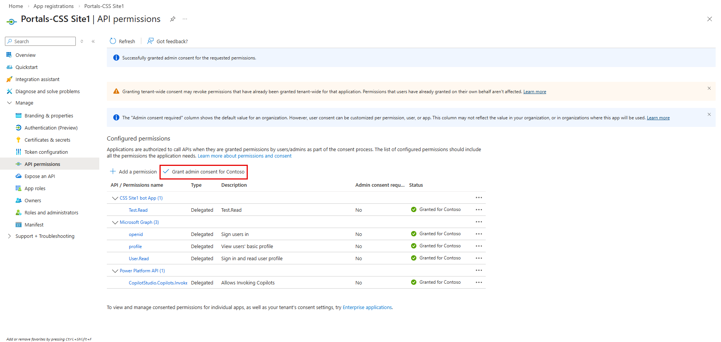The image size is (721, 342).
Task: Open ellipsis menu for Power Platform API group
Action: (x=479, y=270)
